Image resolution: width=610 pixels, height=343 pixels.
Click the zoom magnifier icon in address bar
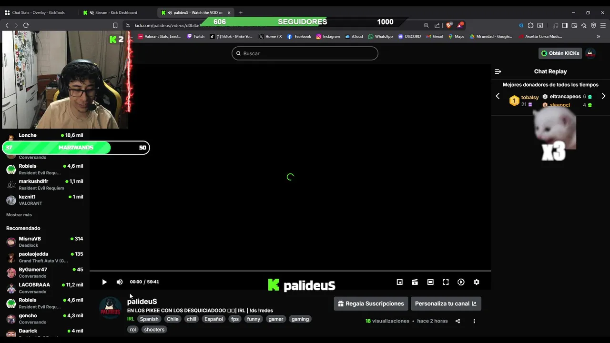(427, 25)
